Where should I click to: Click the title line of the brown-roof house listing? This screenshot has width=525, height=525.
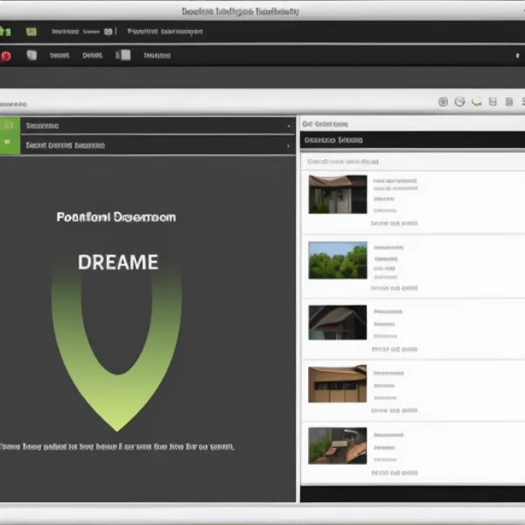(x=395, y=181)
